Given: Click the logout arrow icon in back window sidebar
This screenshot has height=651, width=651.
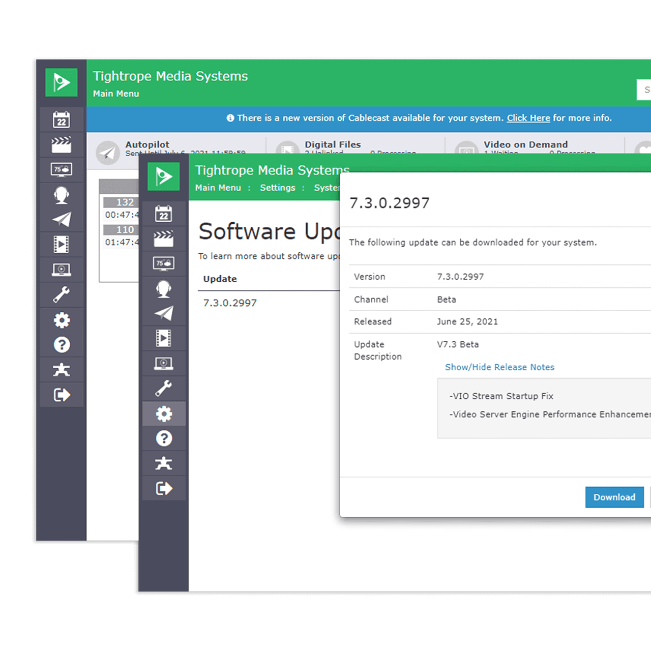Looking at the screenshot, I should click(x=62, y=395).
